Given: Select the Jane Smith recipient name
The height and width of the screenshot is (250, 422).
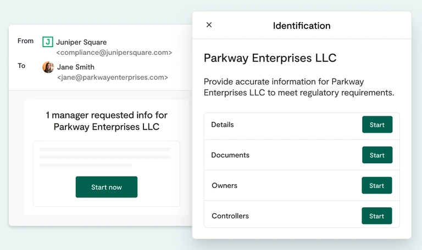Looking at the screenshot, I should (x=76, y=67).
